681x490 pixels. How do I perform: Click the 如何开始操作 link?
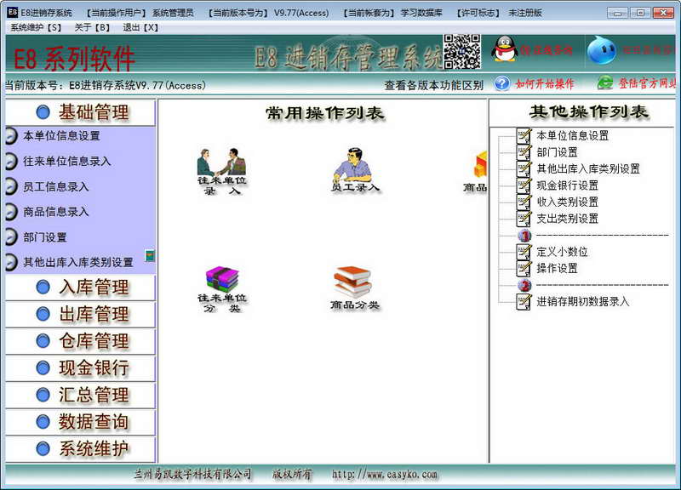(x=545, y=83)
